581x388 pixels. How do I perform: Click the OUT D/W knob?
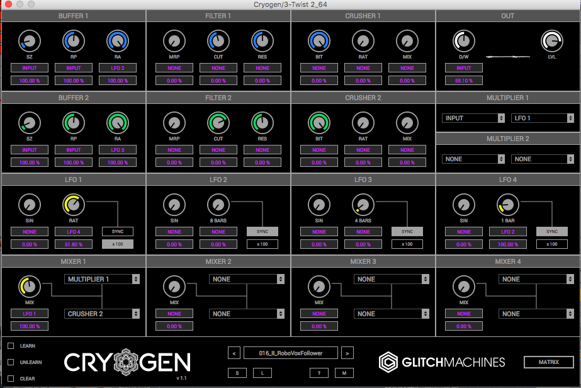[463, 41]
